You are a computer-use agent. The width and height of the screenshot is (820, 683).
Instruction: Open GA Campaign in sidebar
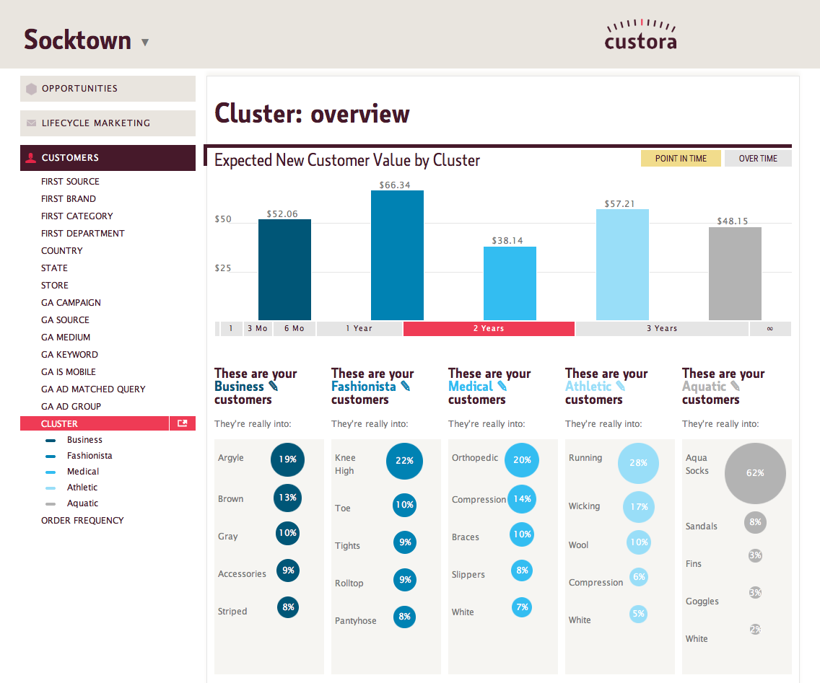point(71,302)
